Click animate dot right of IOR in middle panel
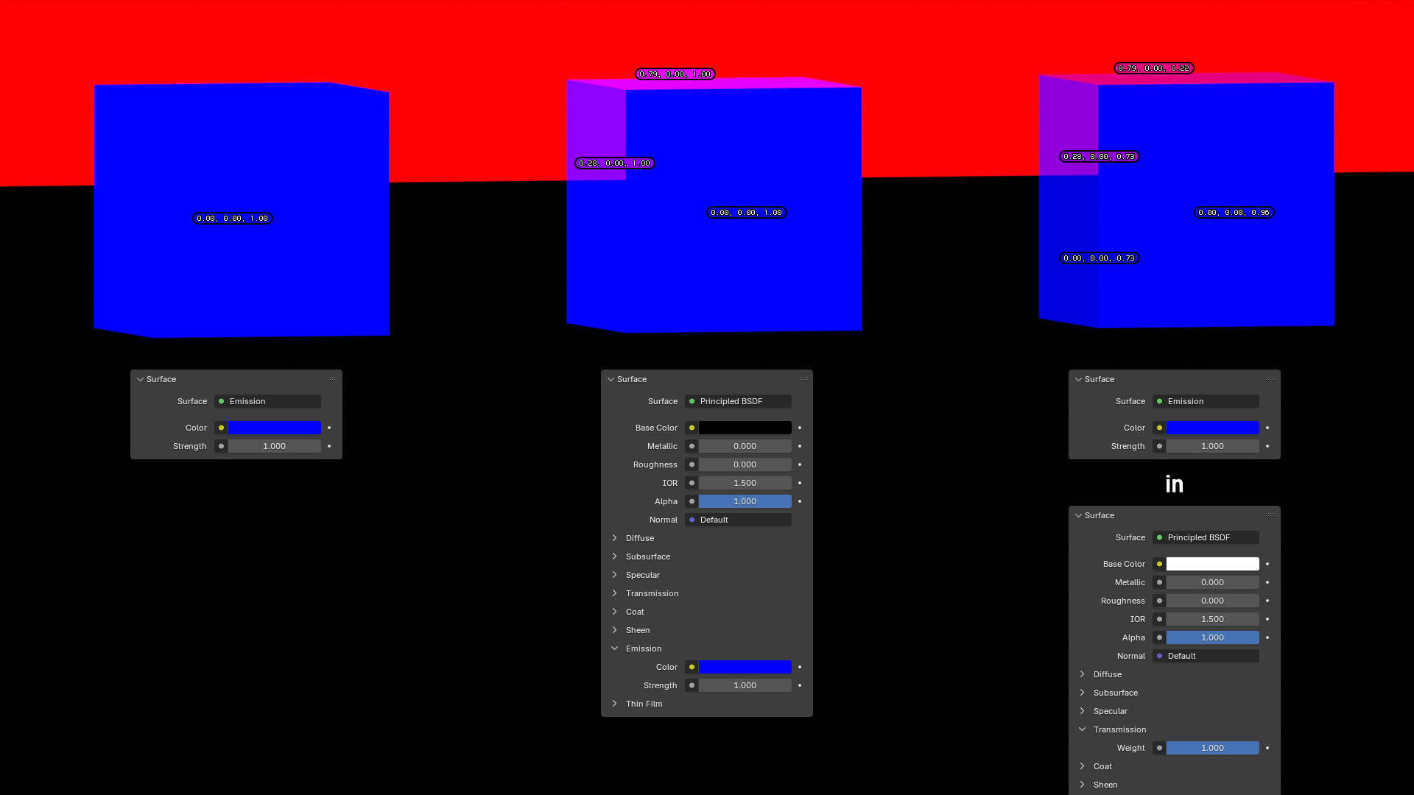The height and width of the screenshot is (795, 1414). tap(800, 483)
